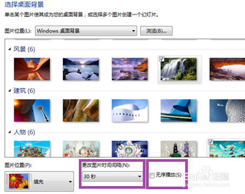
Task: Click the 风景 (6) group heading
Action: click(24, 49)
